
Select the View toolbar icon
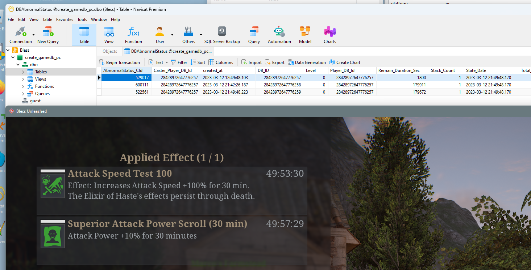(109, 35)
